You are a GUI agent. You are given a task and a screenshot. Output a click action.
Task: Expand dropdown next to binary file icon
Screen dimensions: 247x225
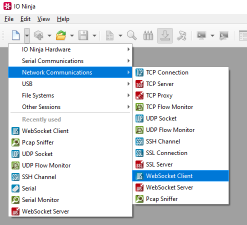click(x=120, y=35)
